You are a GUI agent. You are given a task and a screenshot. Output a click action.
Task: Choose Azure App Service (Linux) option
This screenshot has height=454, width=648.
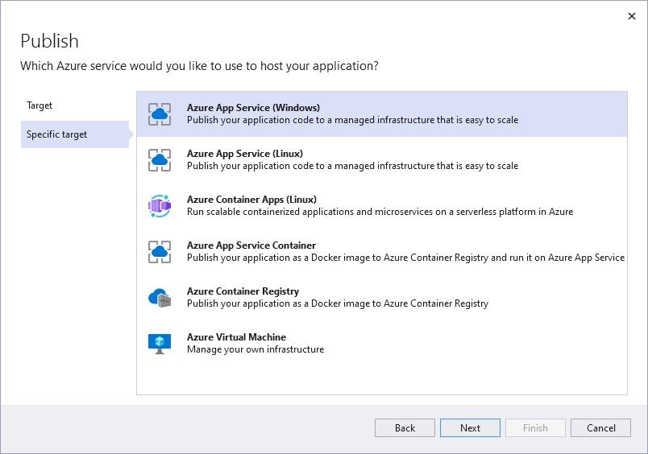pyautogui.click(x=245, y=154)
